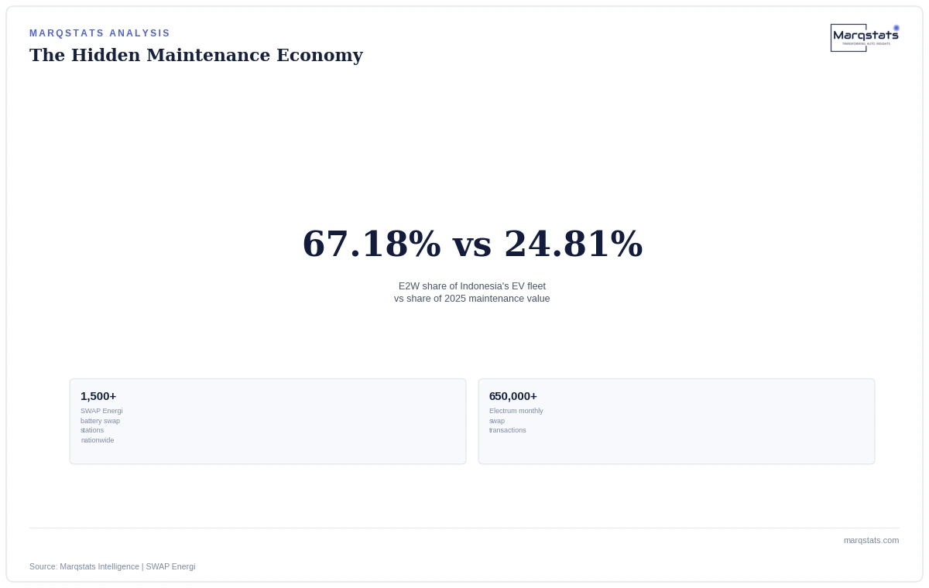Click the '24.81%' figure
This screenshot has width=929, height=588.
tap(574, 244)
